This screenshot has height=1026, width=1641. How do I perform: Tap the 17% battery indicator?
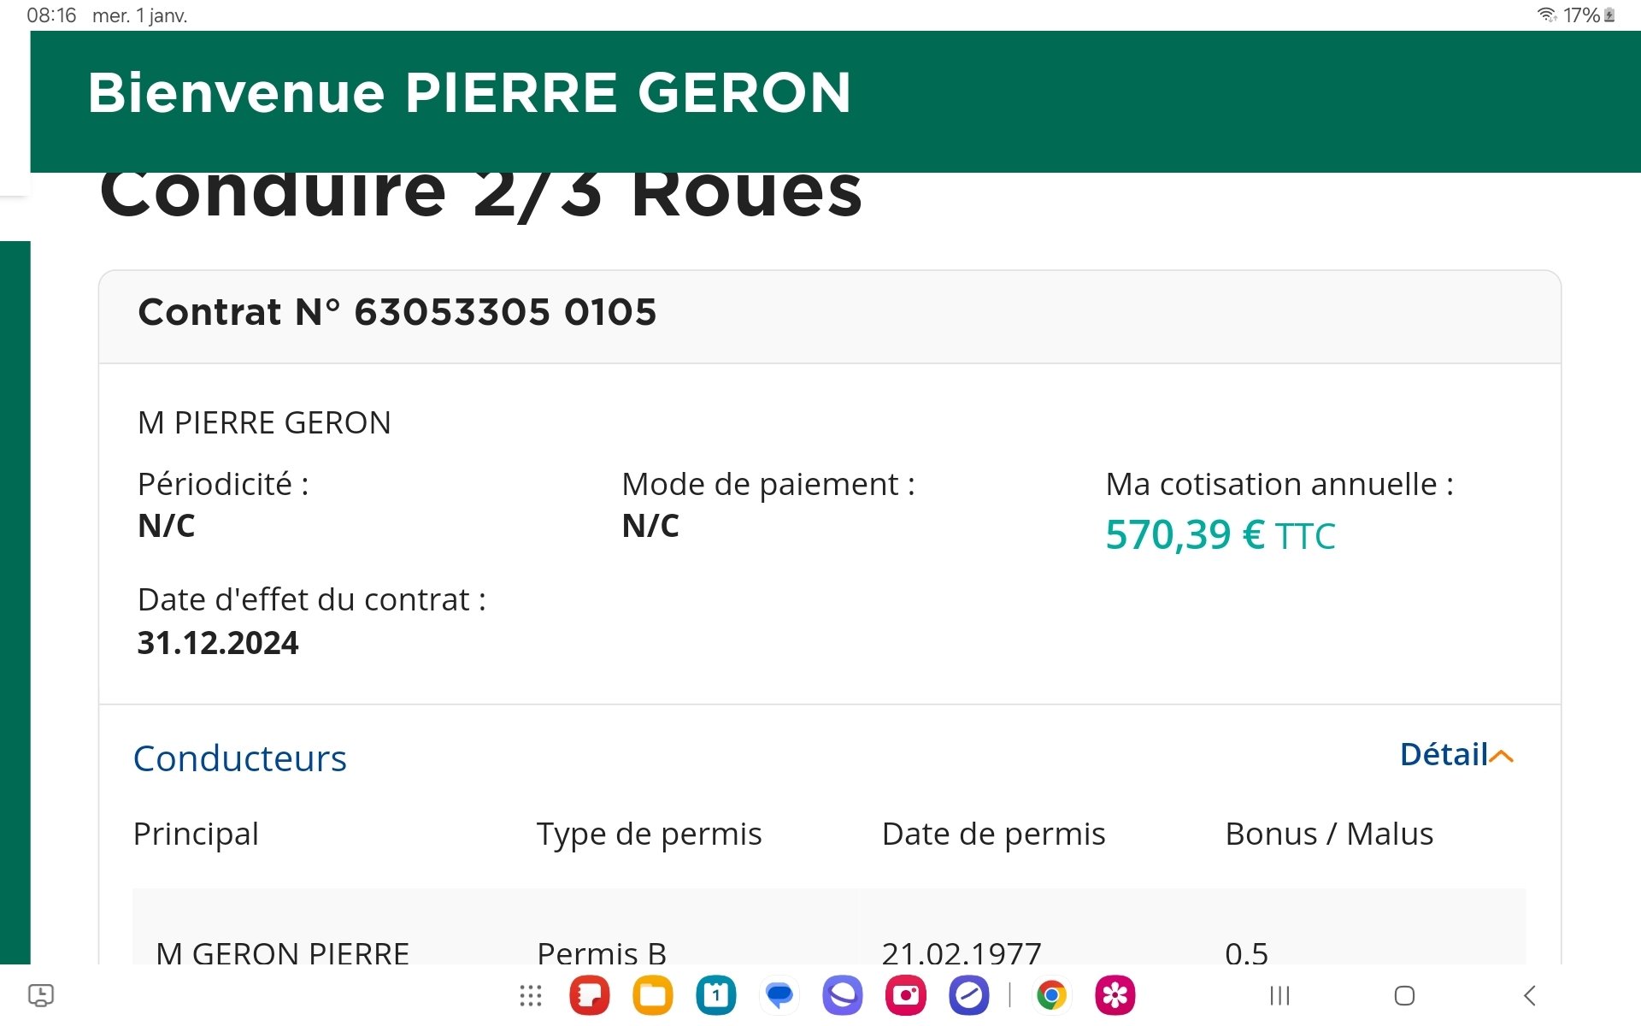[1589, 15]
